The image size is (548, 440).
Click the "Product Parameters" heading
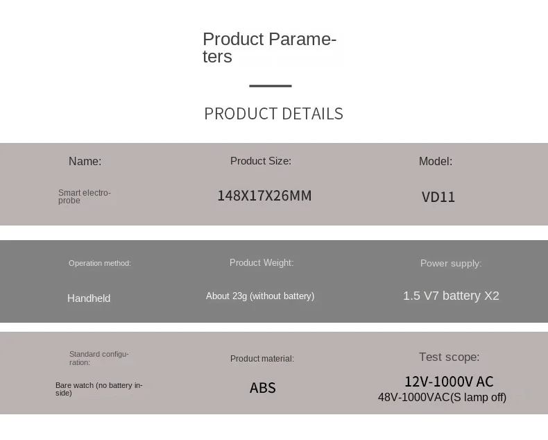[269, 48]
